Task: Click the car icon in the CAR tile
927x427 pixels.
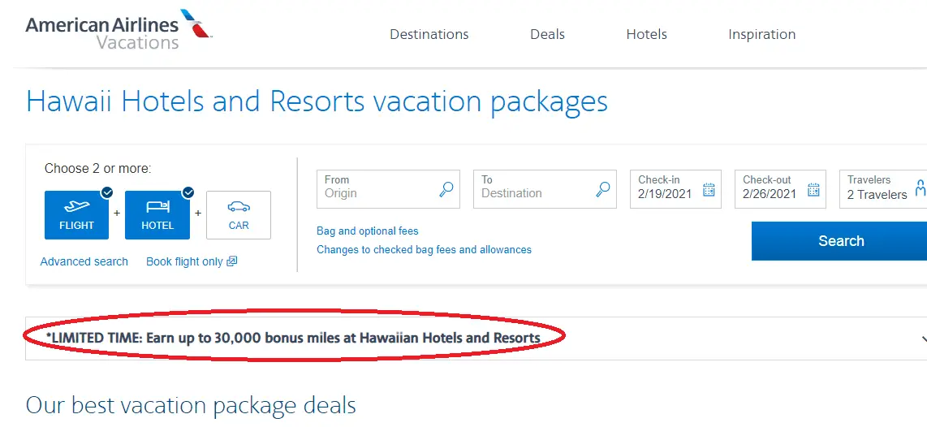Action: [x=239, y=207]
